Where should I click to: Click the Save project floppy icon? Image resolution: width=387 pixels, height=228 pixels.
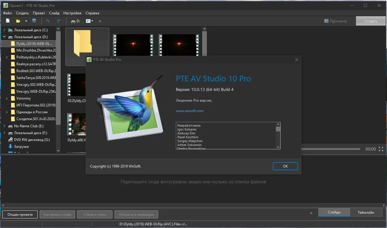tap(34, 21)
